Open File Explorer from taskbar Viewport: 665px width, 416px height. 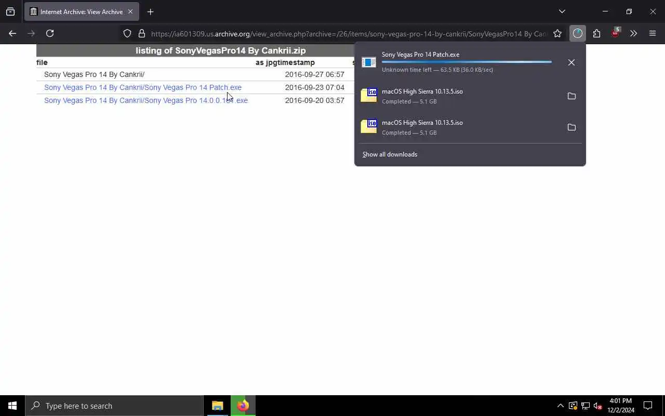click(x=218, y=406)
